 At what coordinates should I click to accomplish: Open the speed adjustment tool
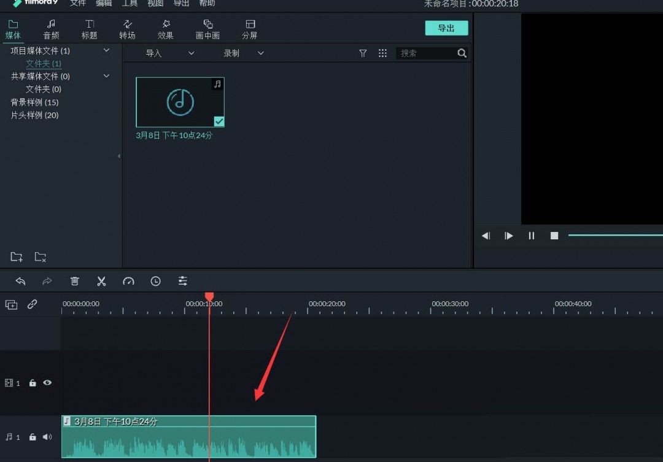128,280
